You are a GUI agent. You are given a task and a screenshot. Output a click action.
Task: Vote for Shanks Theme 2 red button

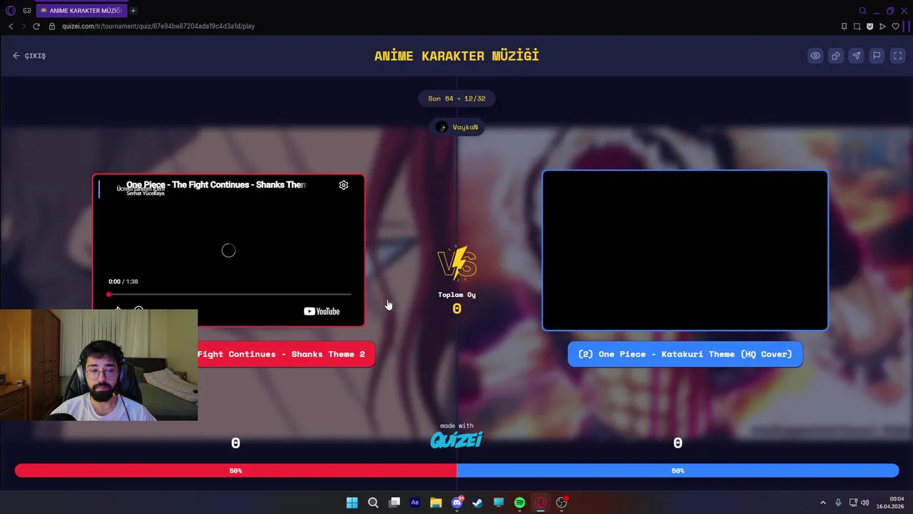point(286,354)
